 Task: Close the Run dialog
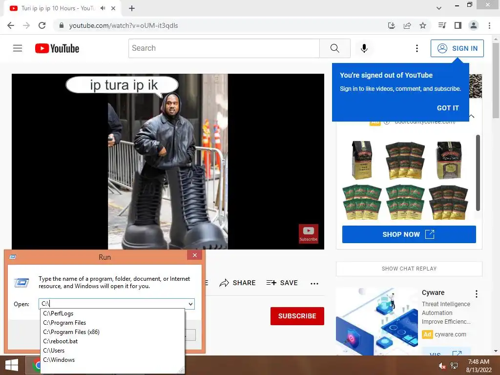click(194, 255)
